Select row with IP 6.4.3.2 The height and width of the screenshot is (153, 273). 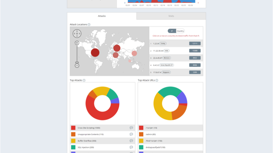point(176,65)
